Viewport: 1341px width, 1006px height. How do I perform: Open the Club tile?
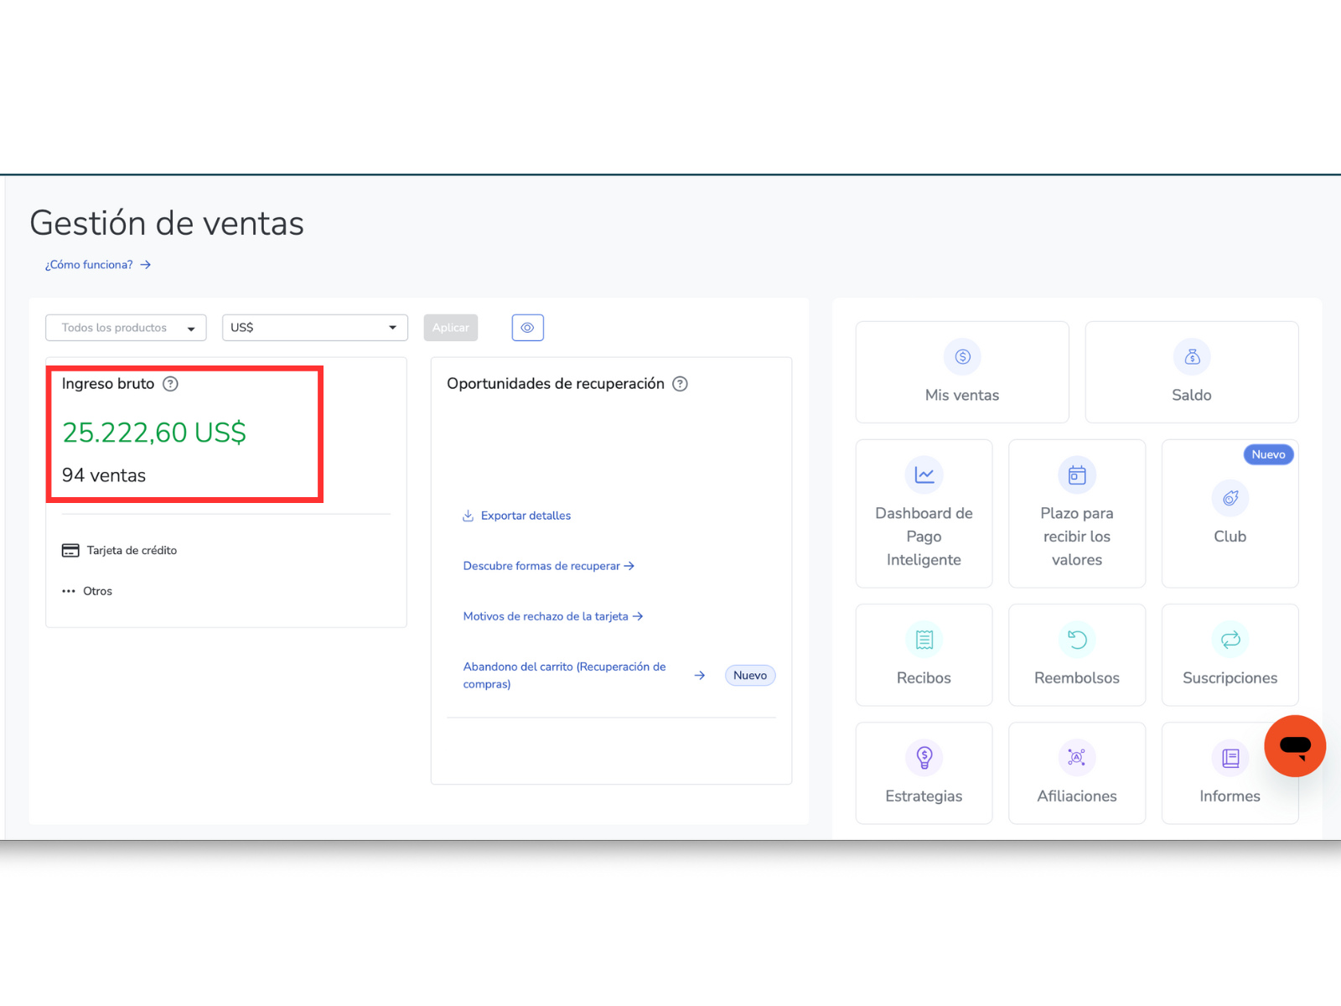click(1230, 513)
